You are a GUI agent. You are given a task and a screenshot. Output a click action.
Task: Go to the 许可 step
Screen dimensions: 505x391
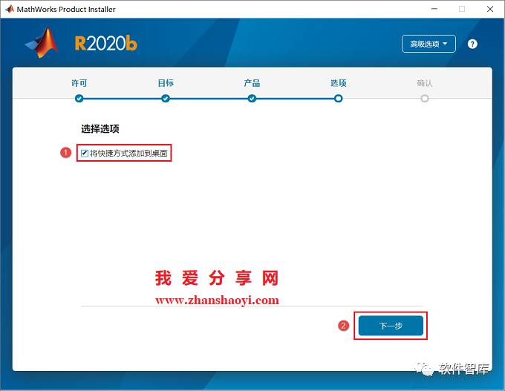(79, 83)
